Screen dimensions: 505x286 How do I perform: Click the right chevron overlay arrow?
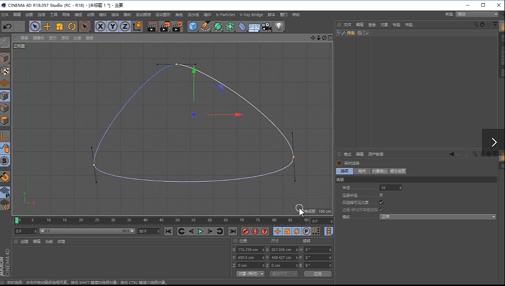click(x=494, y=142)
